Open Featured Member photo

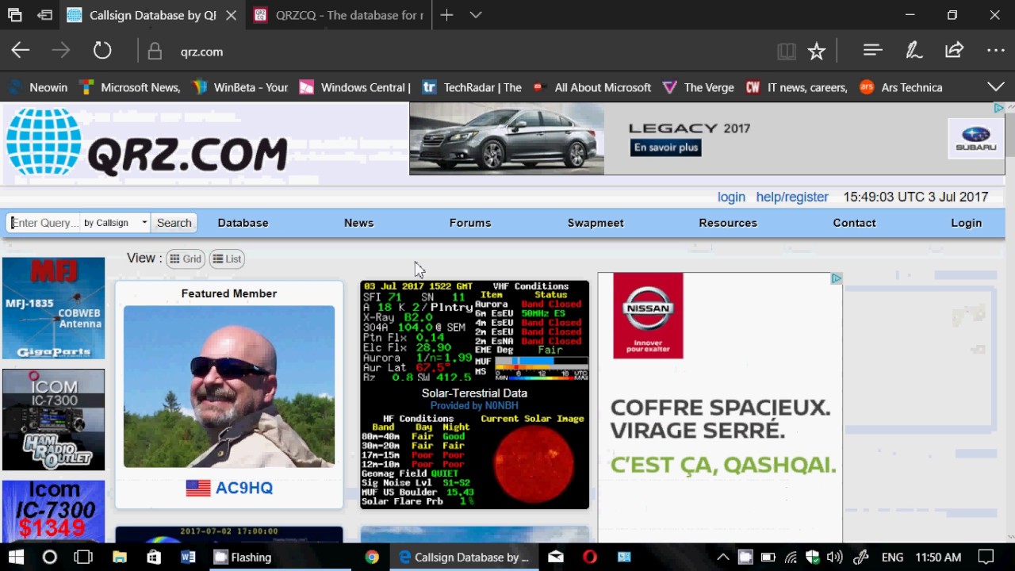tap(229, 386)
